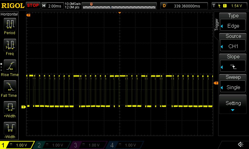Click the H 2.00ms timebase readout
The width and height of the screenshot is (249, 149).
[x=52, y=6]
